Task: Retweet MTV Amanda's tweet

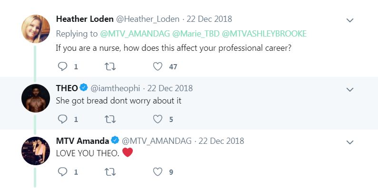Action: [x=110, y=172]
